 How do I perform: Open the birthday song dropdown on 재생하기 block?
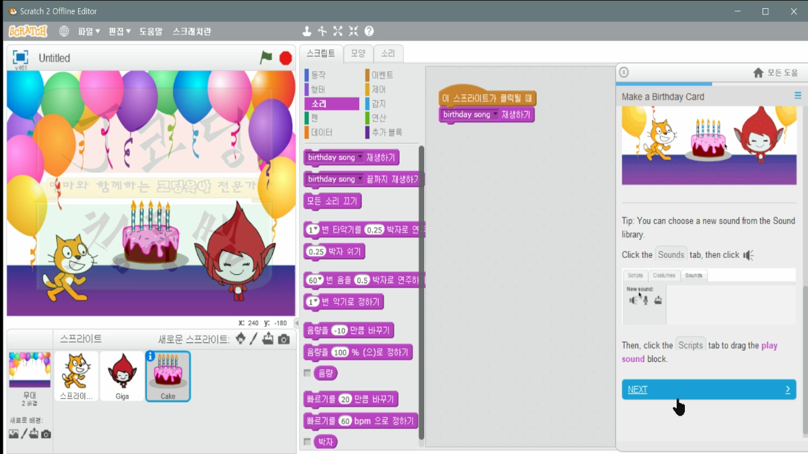[360, 158]
